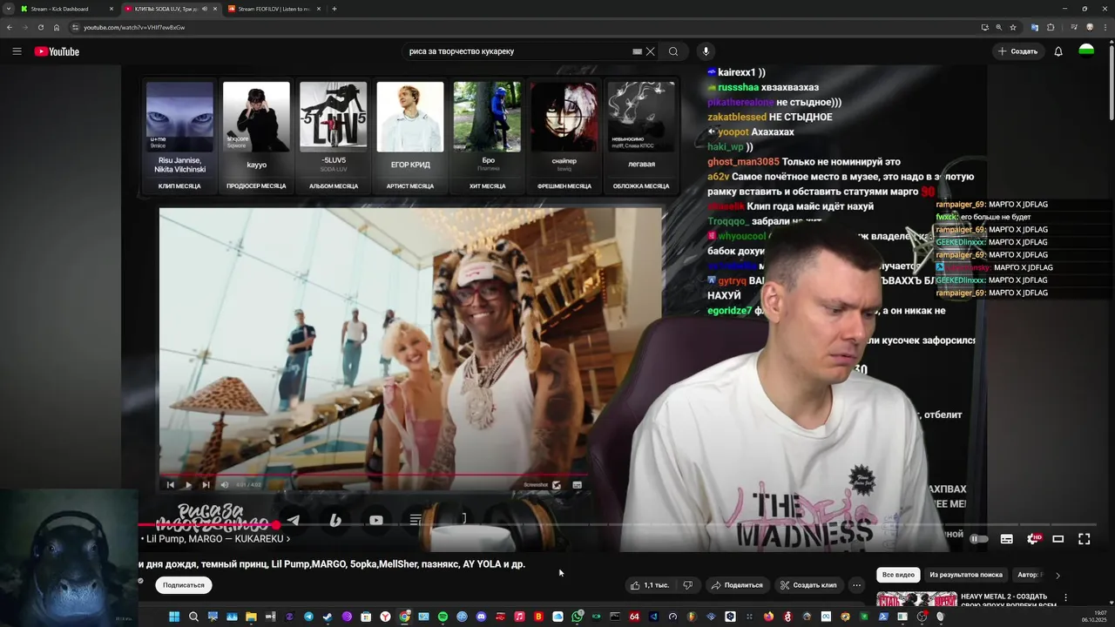
Task: Toggle captions in embedded clip controls
Action: [577, 485]
